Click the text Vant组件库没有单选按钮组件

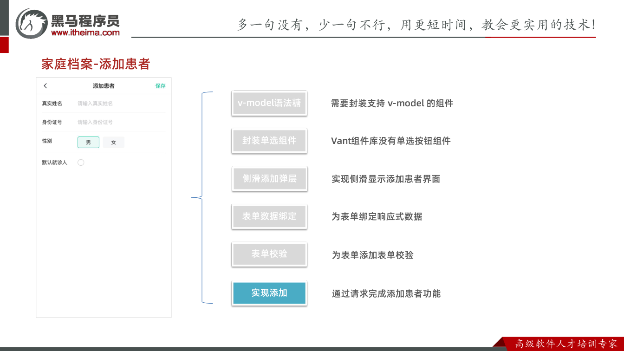coord(391,141)
